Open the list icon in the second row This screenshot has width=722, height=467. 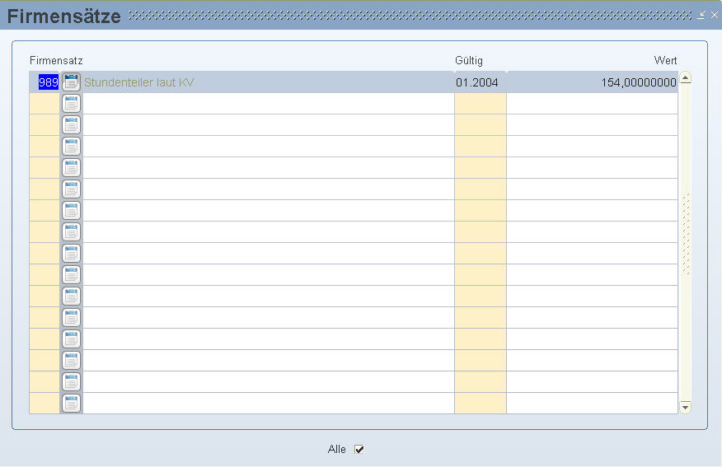(72, 104)
